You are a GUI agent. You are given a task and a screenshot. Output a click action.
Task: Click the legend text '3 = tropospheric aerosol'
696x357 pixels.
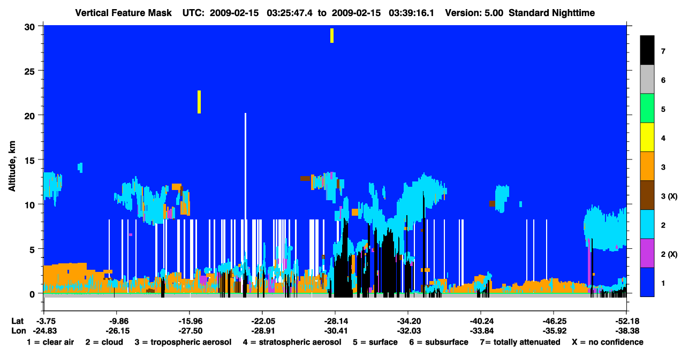tap(183, 342)
